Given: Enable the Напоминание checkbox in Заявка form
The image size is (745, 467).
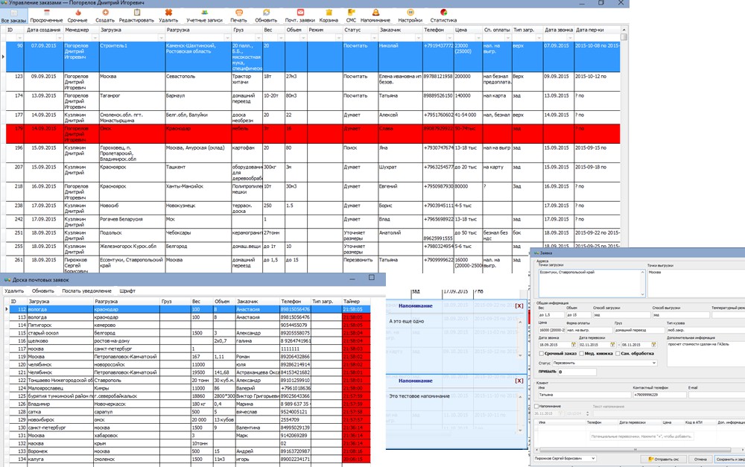Looking at the screenshot, I should pos(537,407).
